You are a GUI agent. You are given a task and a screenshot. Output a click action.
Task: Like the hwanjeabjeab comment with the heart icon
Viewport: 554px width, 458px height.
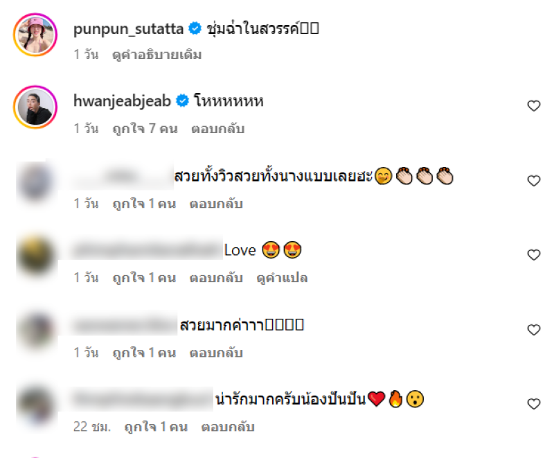(533, 105)
